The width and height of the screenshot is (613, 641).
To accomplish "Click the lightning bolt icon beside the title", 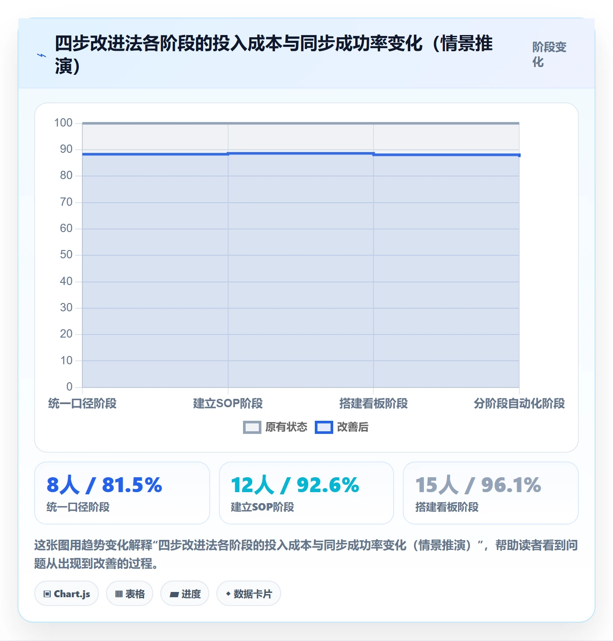I will pos(42,55).
